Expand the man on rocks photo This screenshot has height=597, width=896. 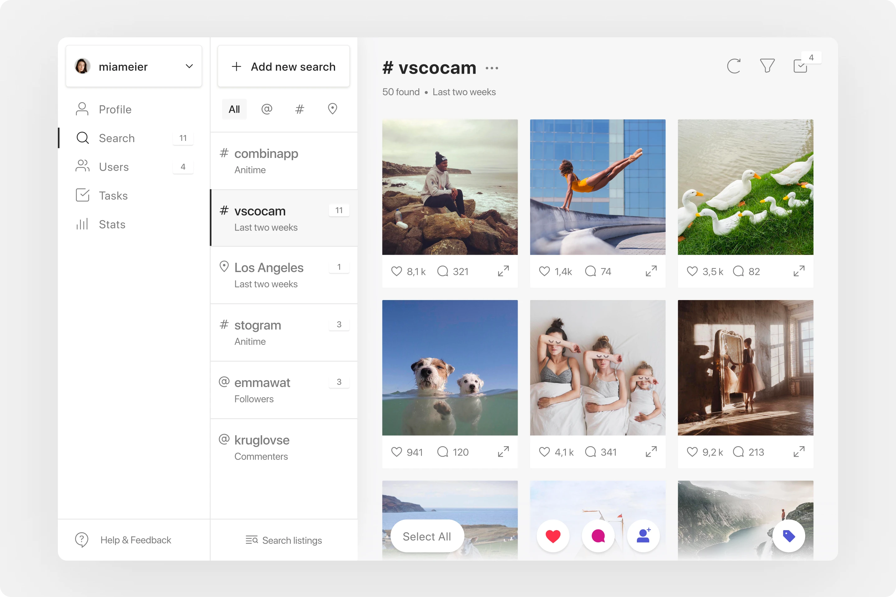click(503, 271)
